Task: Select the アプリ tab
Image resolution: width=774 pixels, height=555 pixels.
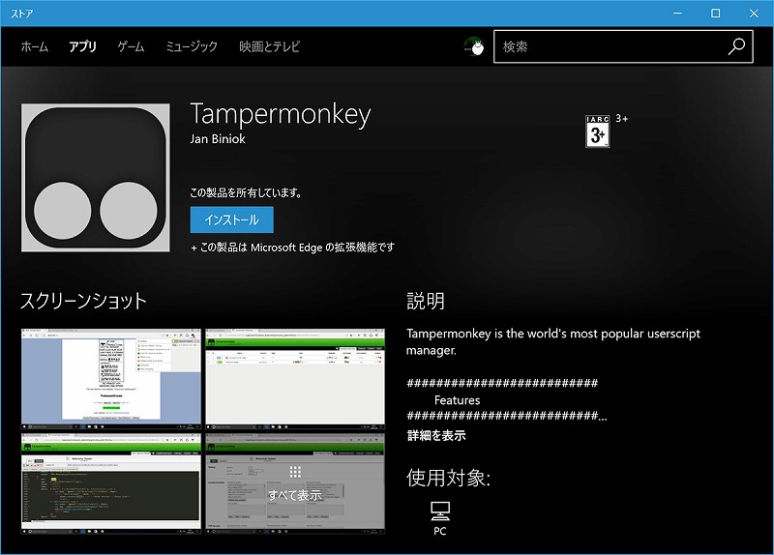Action: pos(82,46)
